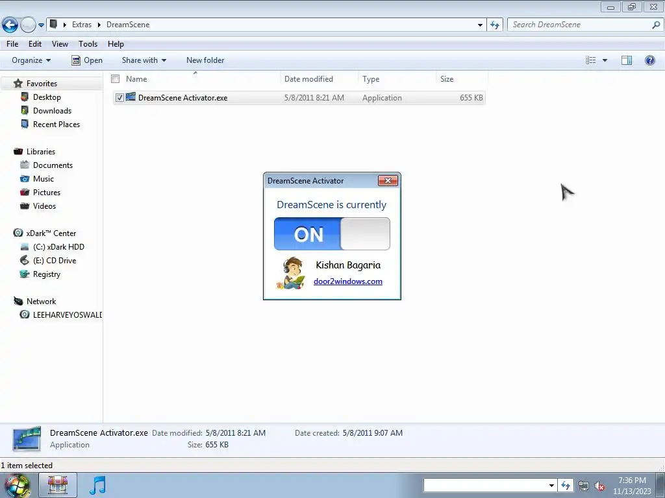Sort by the Size column
Viewport: 665px width, 498px height.
[x=447, y=78]
